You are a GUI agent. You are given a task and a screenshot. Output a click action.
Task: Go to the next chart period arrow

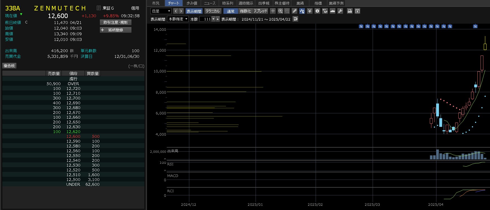coord(181,11)
